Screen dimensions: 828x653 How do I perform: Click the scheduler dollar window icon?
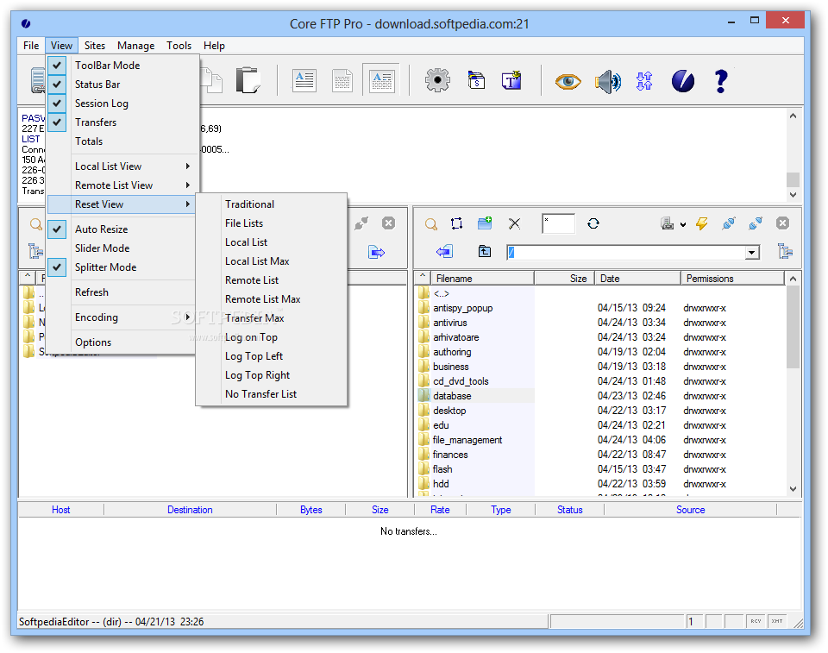point(476,81)
